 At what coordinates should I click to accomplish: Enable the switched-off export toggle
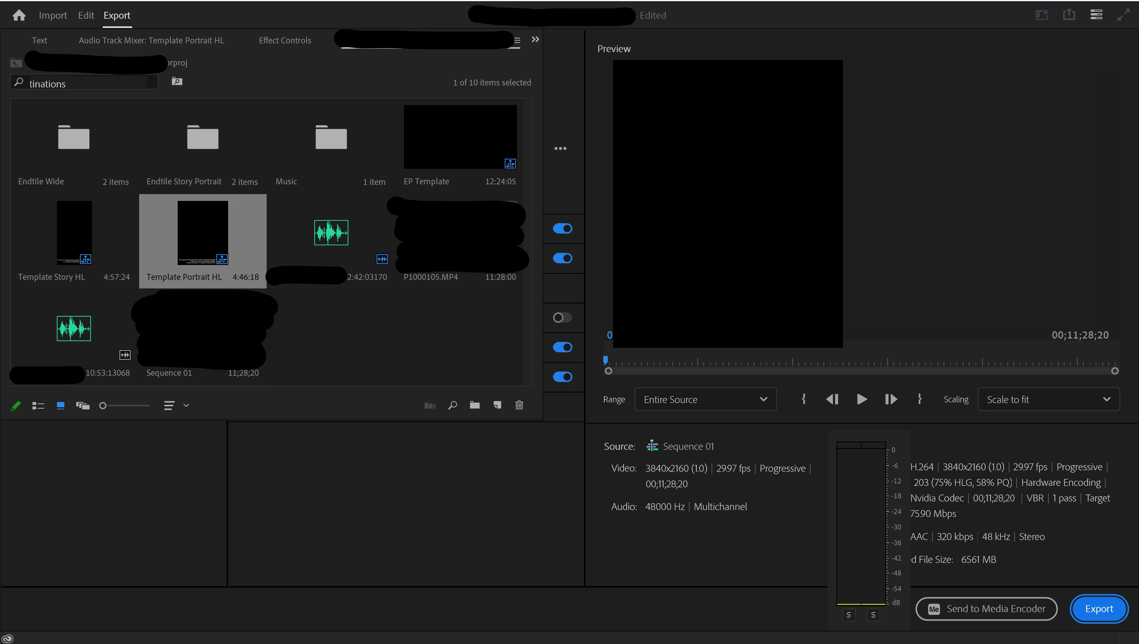562,318
